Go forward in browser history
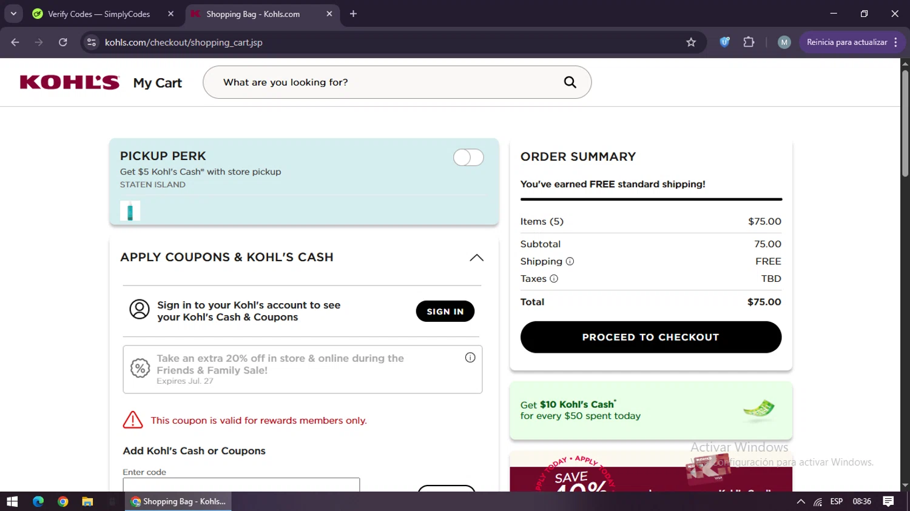Image resolution: width=910 pixels, height=511 pixels. pos(39,42)
